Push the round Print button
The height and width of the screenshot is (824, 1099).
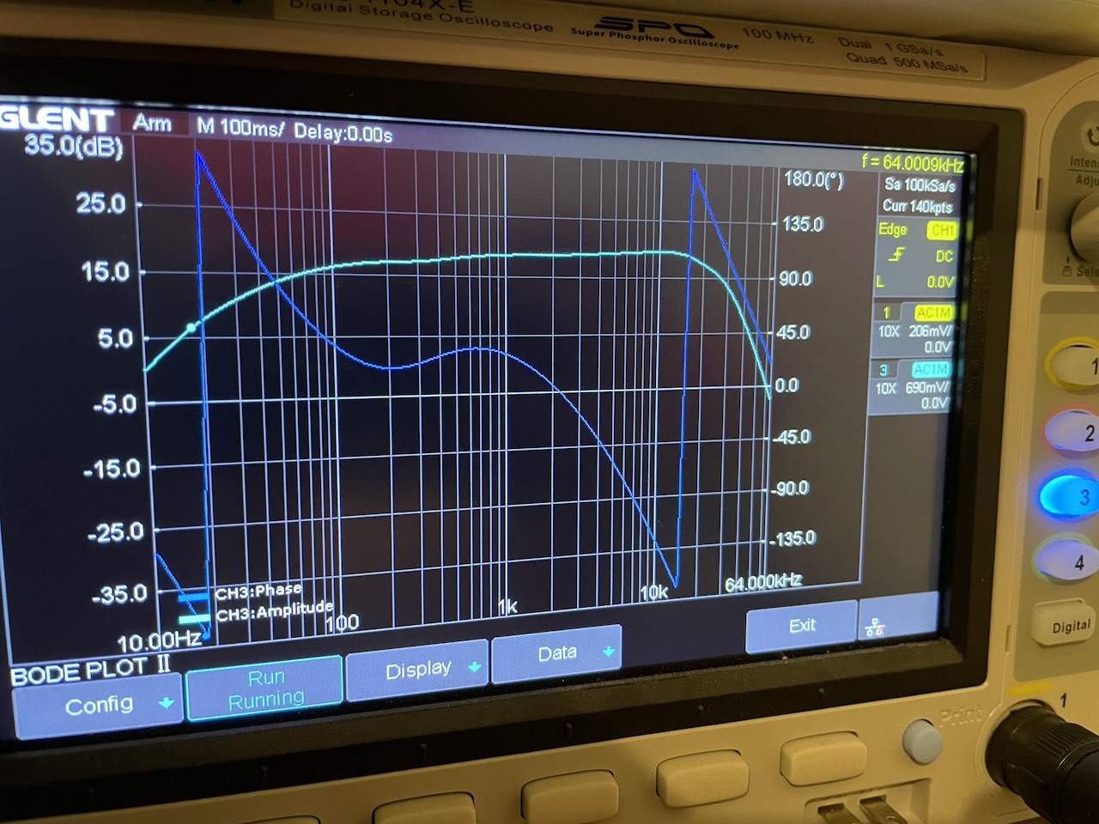point(921,742)
